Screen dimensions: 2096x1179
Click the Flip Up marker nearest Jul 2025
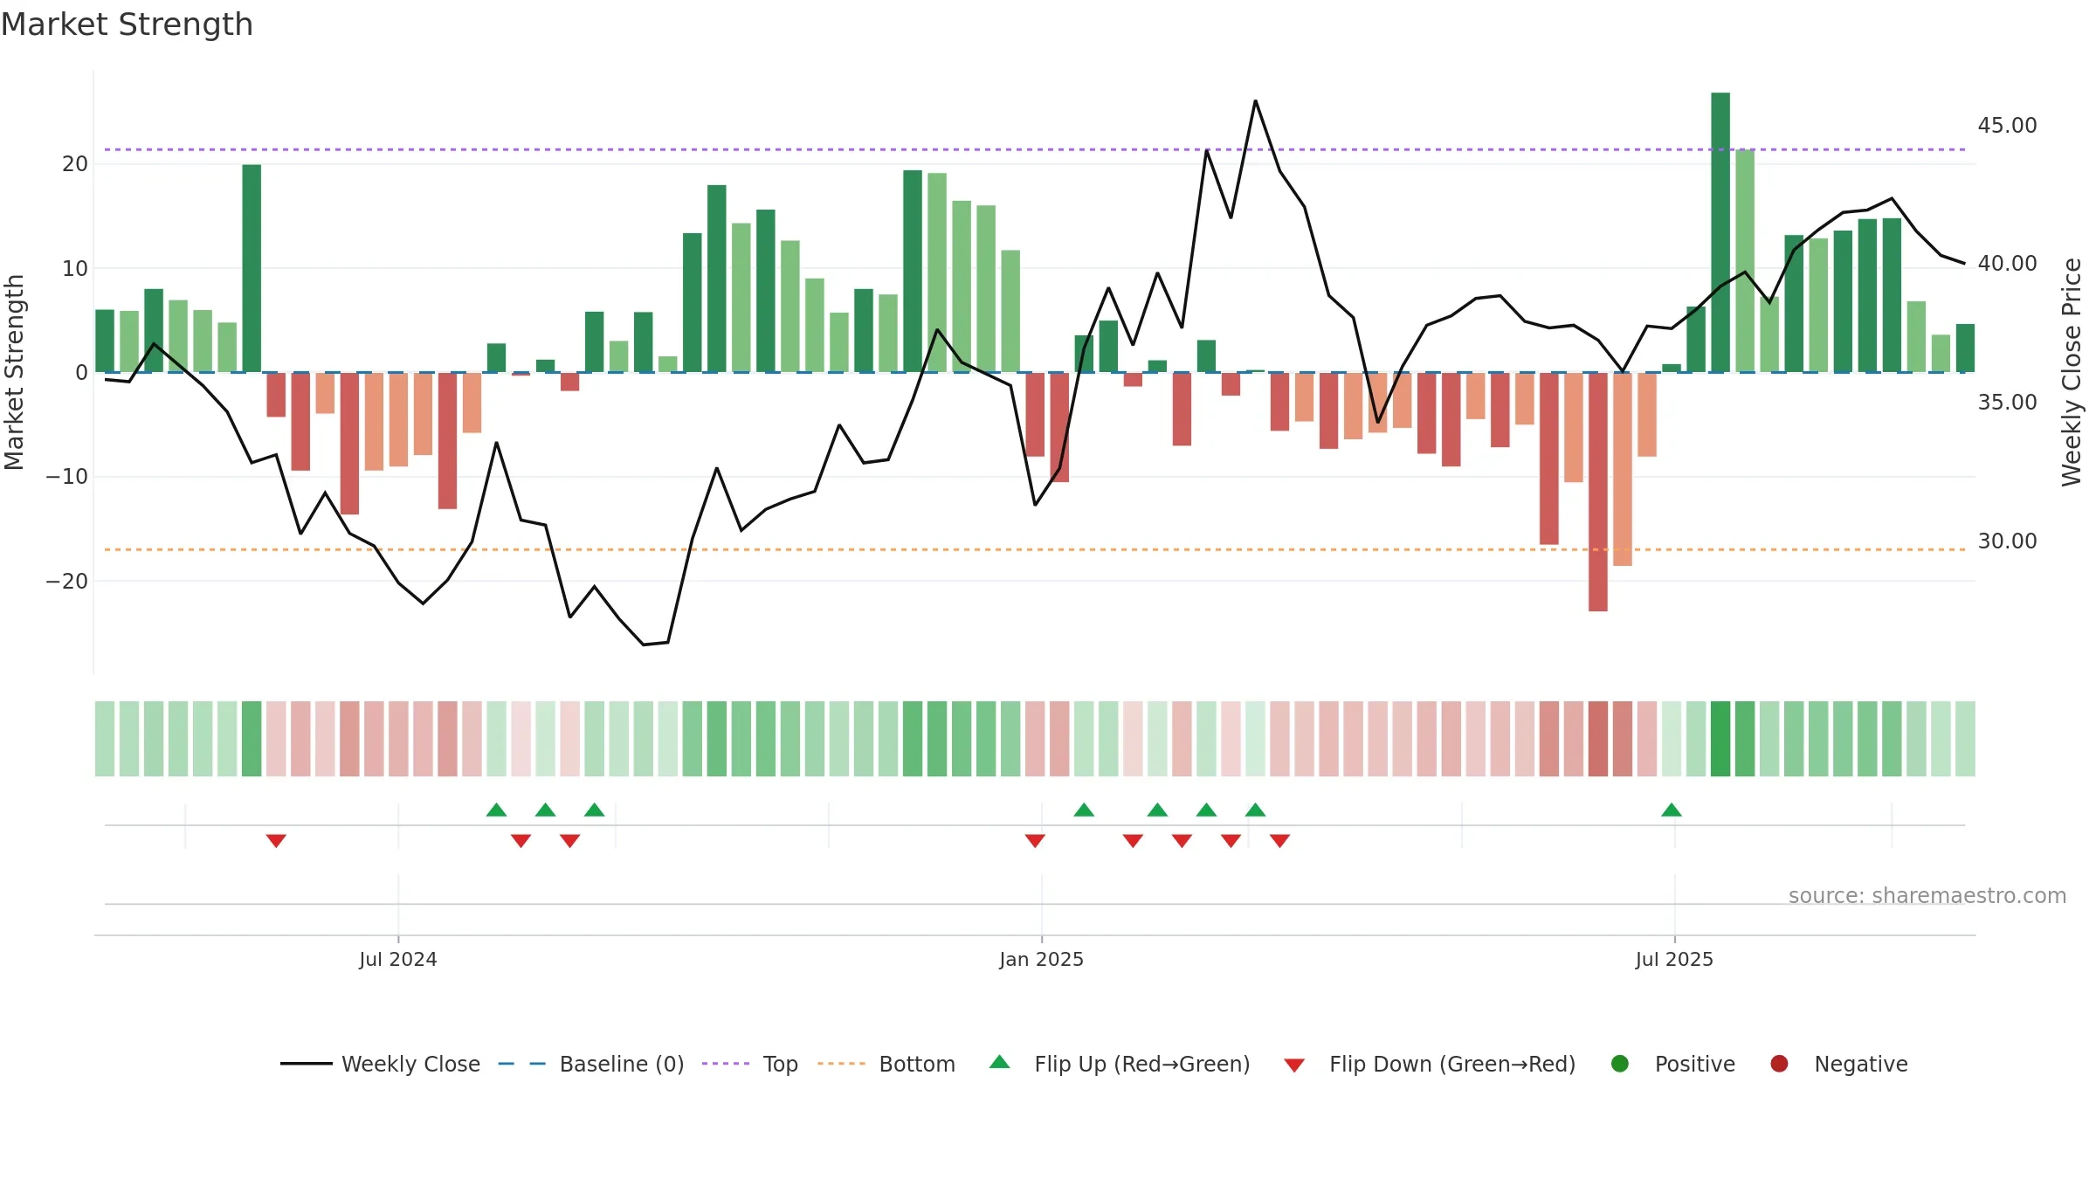(x=1672, y=810)
